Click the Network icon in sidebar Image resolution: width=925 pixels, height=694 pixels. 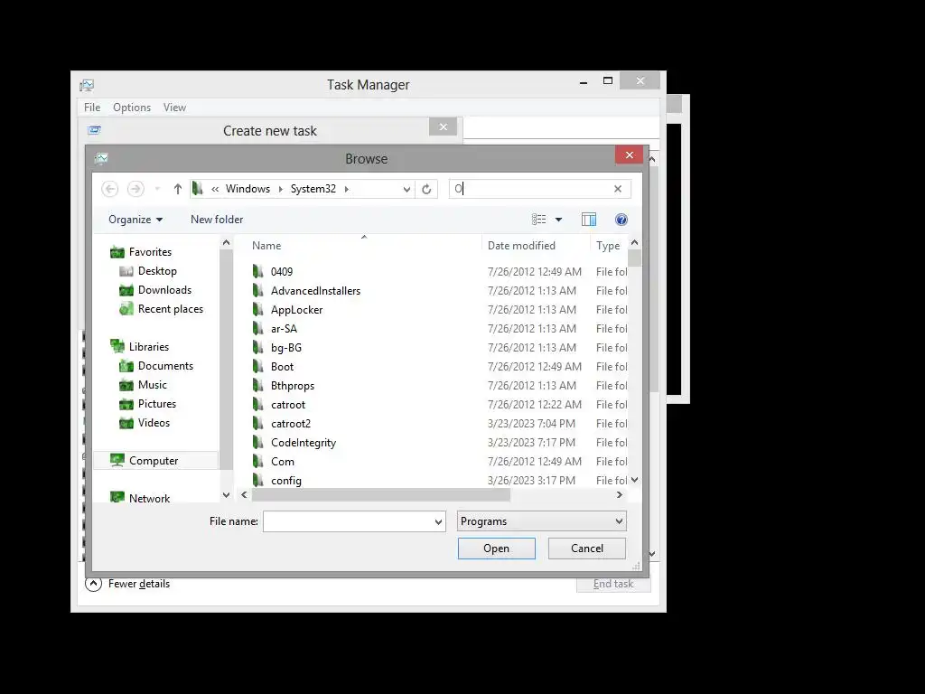coord(117,498)
